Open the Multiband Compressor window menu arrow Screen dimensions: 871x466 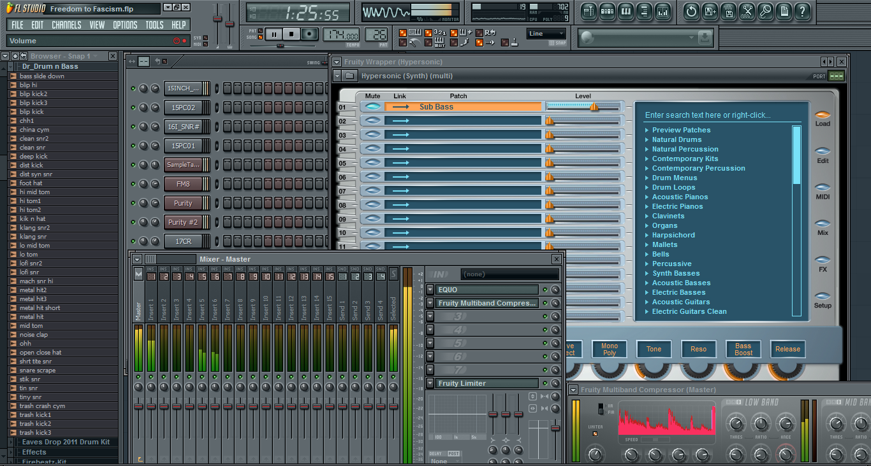pos(573,390)
